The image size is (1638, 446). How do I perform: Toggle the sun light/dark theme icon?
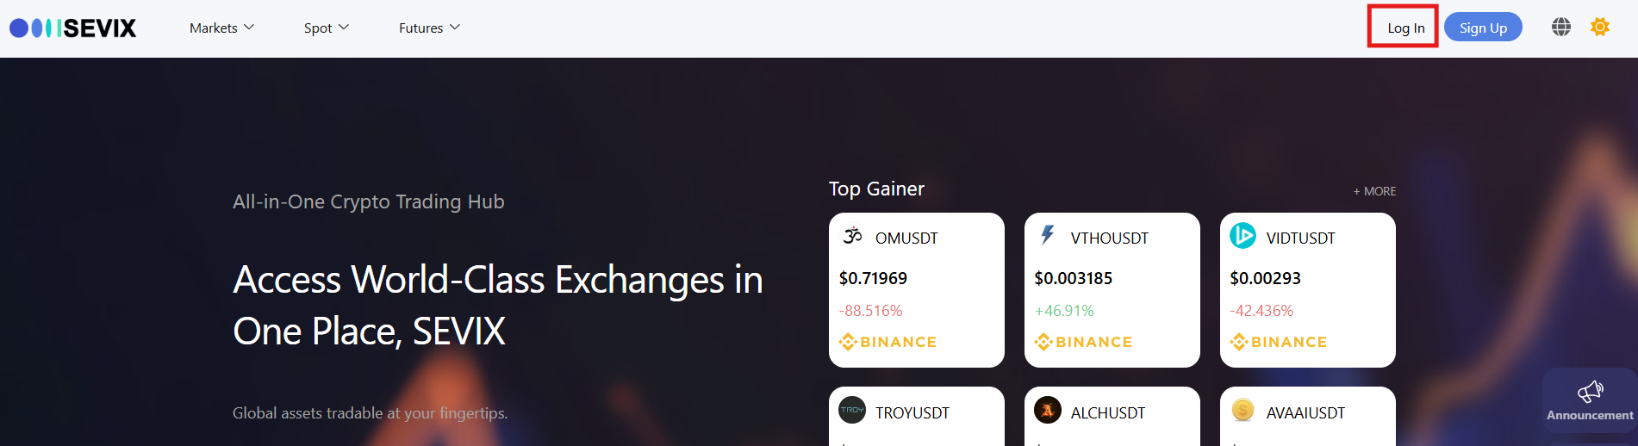[x=1600, y=28]
